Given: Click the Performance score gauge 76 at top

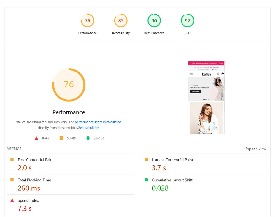Looking at the screenshot, I should (87, 21).
